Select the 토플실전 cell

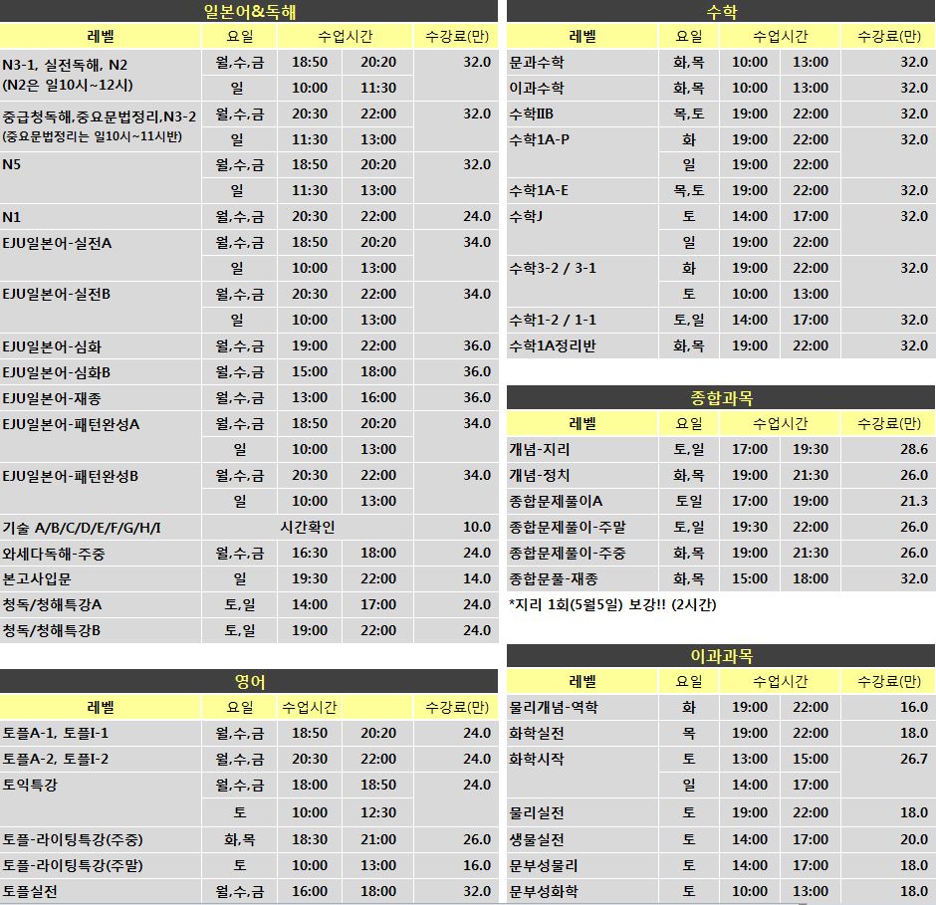pyautogui.click(x=101, y=891)
